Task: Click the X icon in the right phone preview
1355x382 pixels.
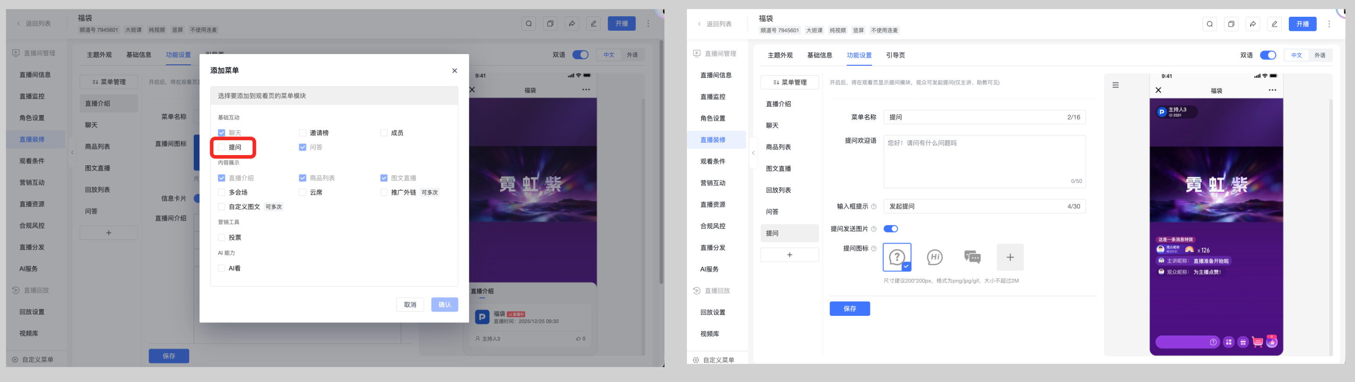Action: [x=1158, y=90]
